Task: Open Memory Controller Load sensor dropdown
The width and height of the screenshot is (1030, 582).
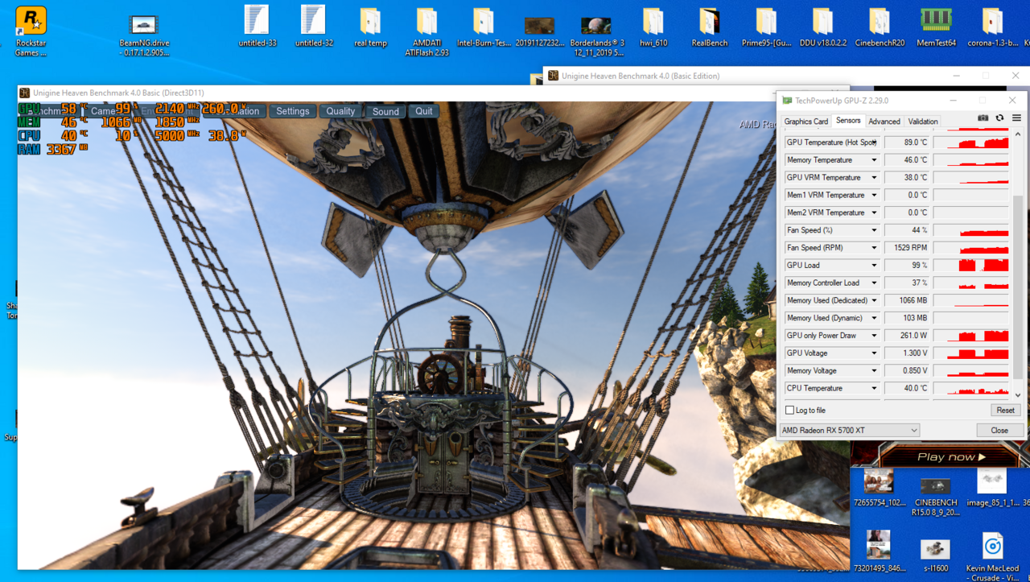Action: (x=874, y=283)
